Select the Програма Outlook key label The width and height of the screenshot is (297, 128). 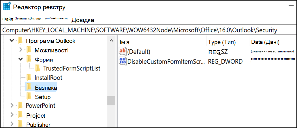pyautogui.click(x=50, y=41)
